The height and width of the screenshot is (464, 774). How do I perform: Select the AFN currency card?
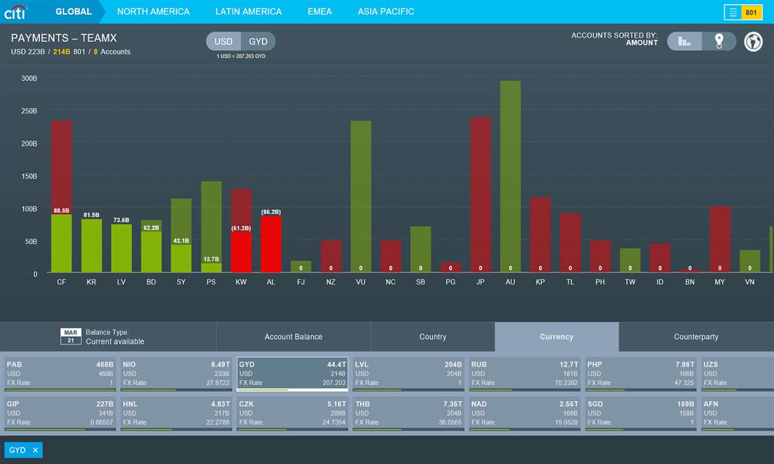click(x=737, y=414)
